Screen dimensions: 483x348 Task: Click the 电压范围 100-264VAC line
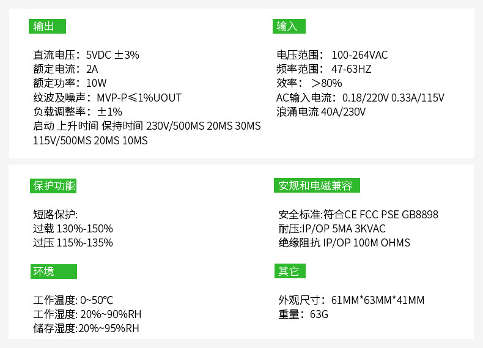tap(332, 55)
